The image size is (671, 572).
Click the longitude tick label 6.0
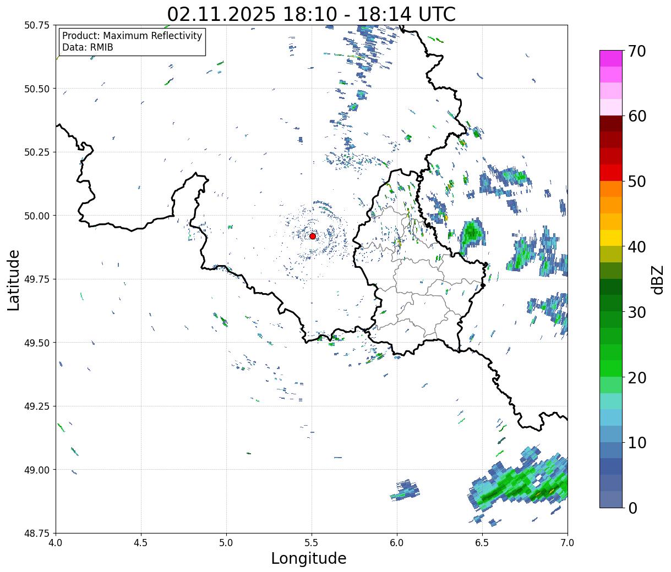(397, 543)
